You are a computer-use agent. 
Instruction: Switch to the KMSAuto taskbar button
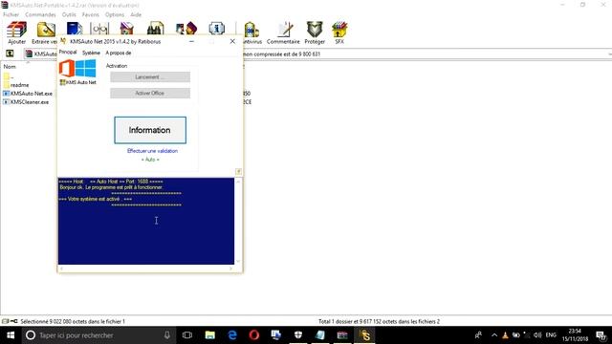(364, 335)
